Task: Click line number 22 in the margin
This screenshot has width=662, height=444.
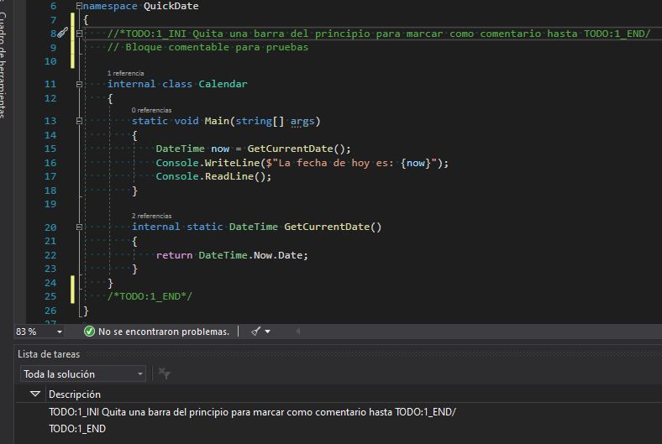Action: pos(50,255)
